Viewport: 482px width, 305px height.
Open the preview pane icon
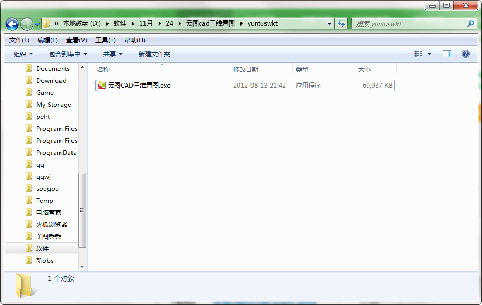447,54
